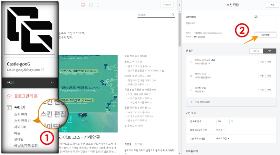Open 기구, 기계 설계 자료 (7) category

point(139,94)
